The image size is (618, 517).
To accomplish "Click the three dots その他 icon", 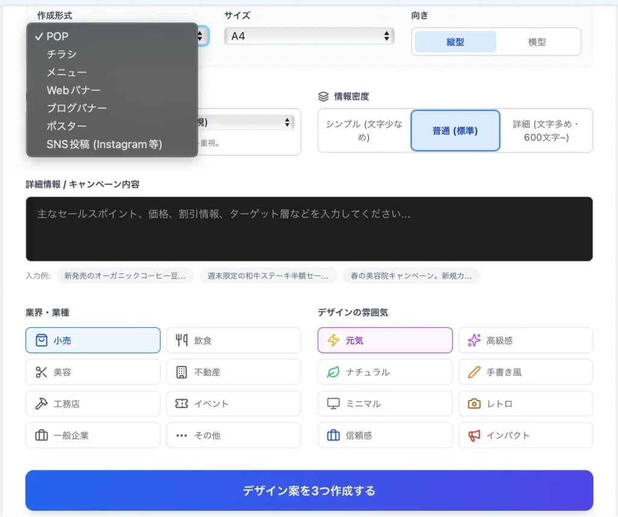I will click(x=182, y=436).
